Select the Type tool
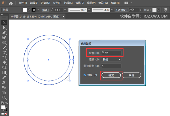The image size is (170, 116). pyautogui.click(x=4, y=53)
